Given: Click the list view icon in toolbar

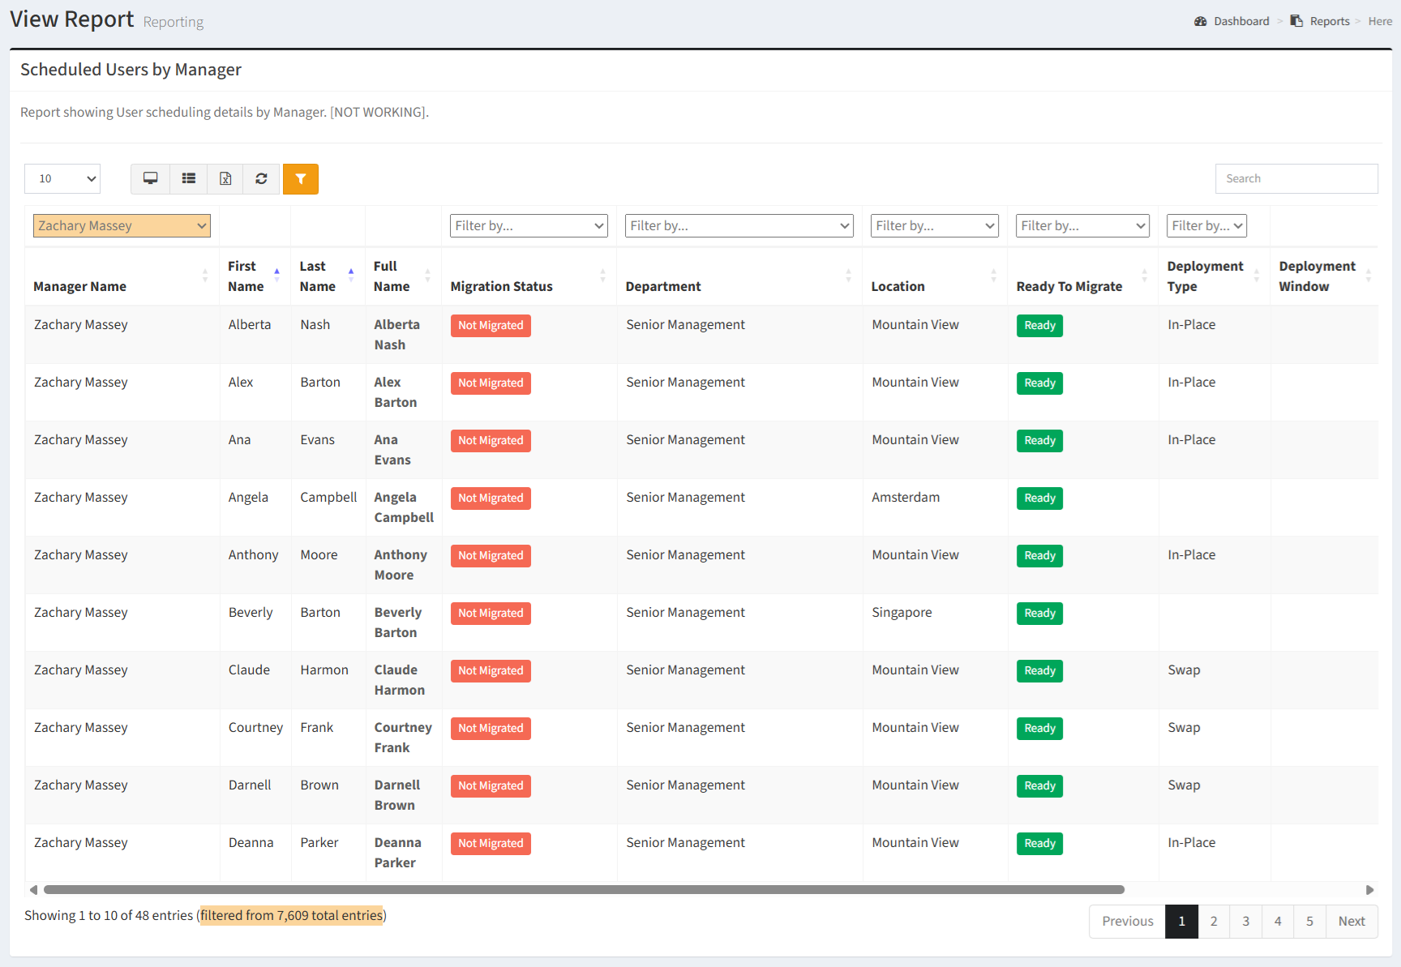Looking at the screenshot, I should [x=188, y=178].
